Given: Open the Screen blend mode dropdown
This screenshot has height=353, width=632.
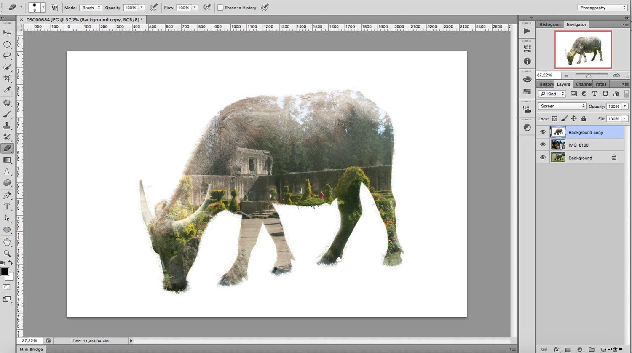Looking at the screenshot, I should (562, 106).
